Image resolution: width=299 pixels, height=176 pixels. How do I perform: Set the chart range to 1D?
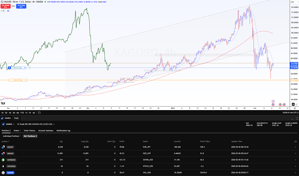point(2,113)
